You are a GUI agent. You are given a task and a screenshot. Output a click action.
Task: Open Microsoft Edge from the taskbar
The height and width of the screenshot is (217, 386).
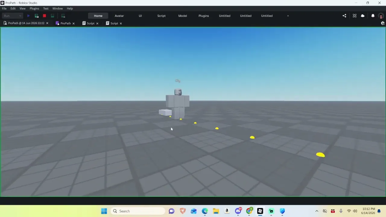205,211
